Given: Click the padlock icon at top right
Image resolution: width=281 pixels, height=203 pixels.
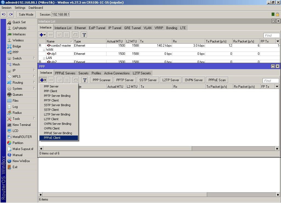Looking at the screenshot, I should (x=277, y=15).
